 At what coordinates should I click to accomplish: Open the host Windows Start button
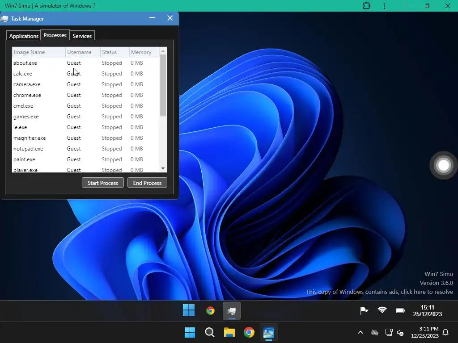[190, 332]
